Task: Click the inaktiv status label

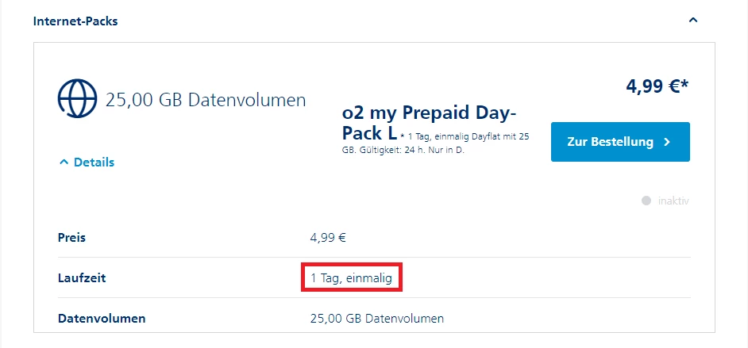Action: 673,201
